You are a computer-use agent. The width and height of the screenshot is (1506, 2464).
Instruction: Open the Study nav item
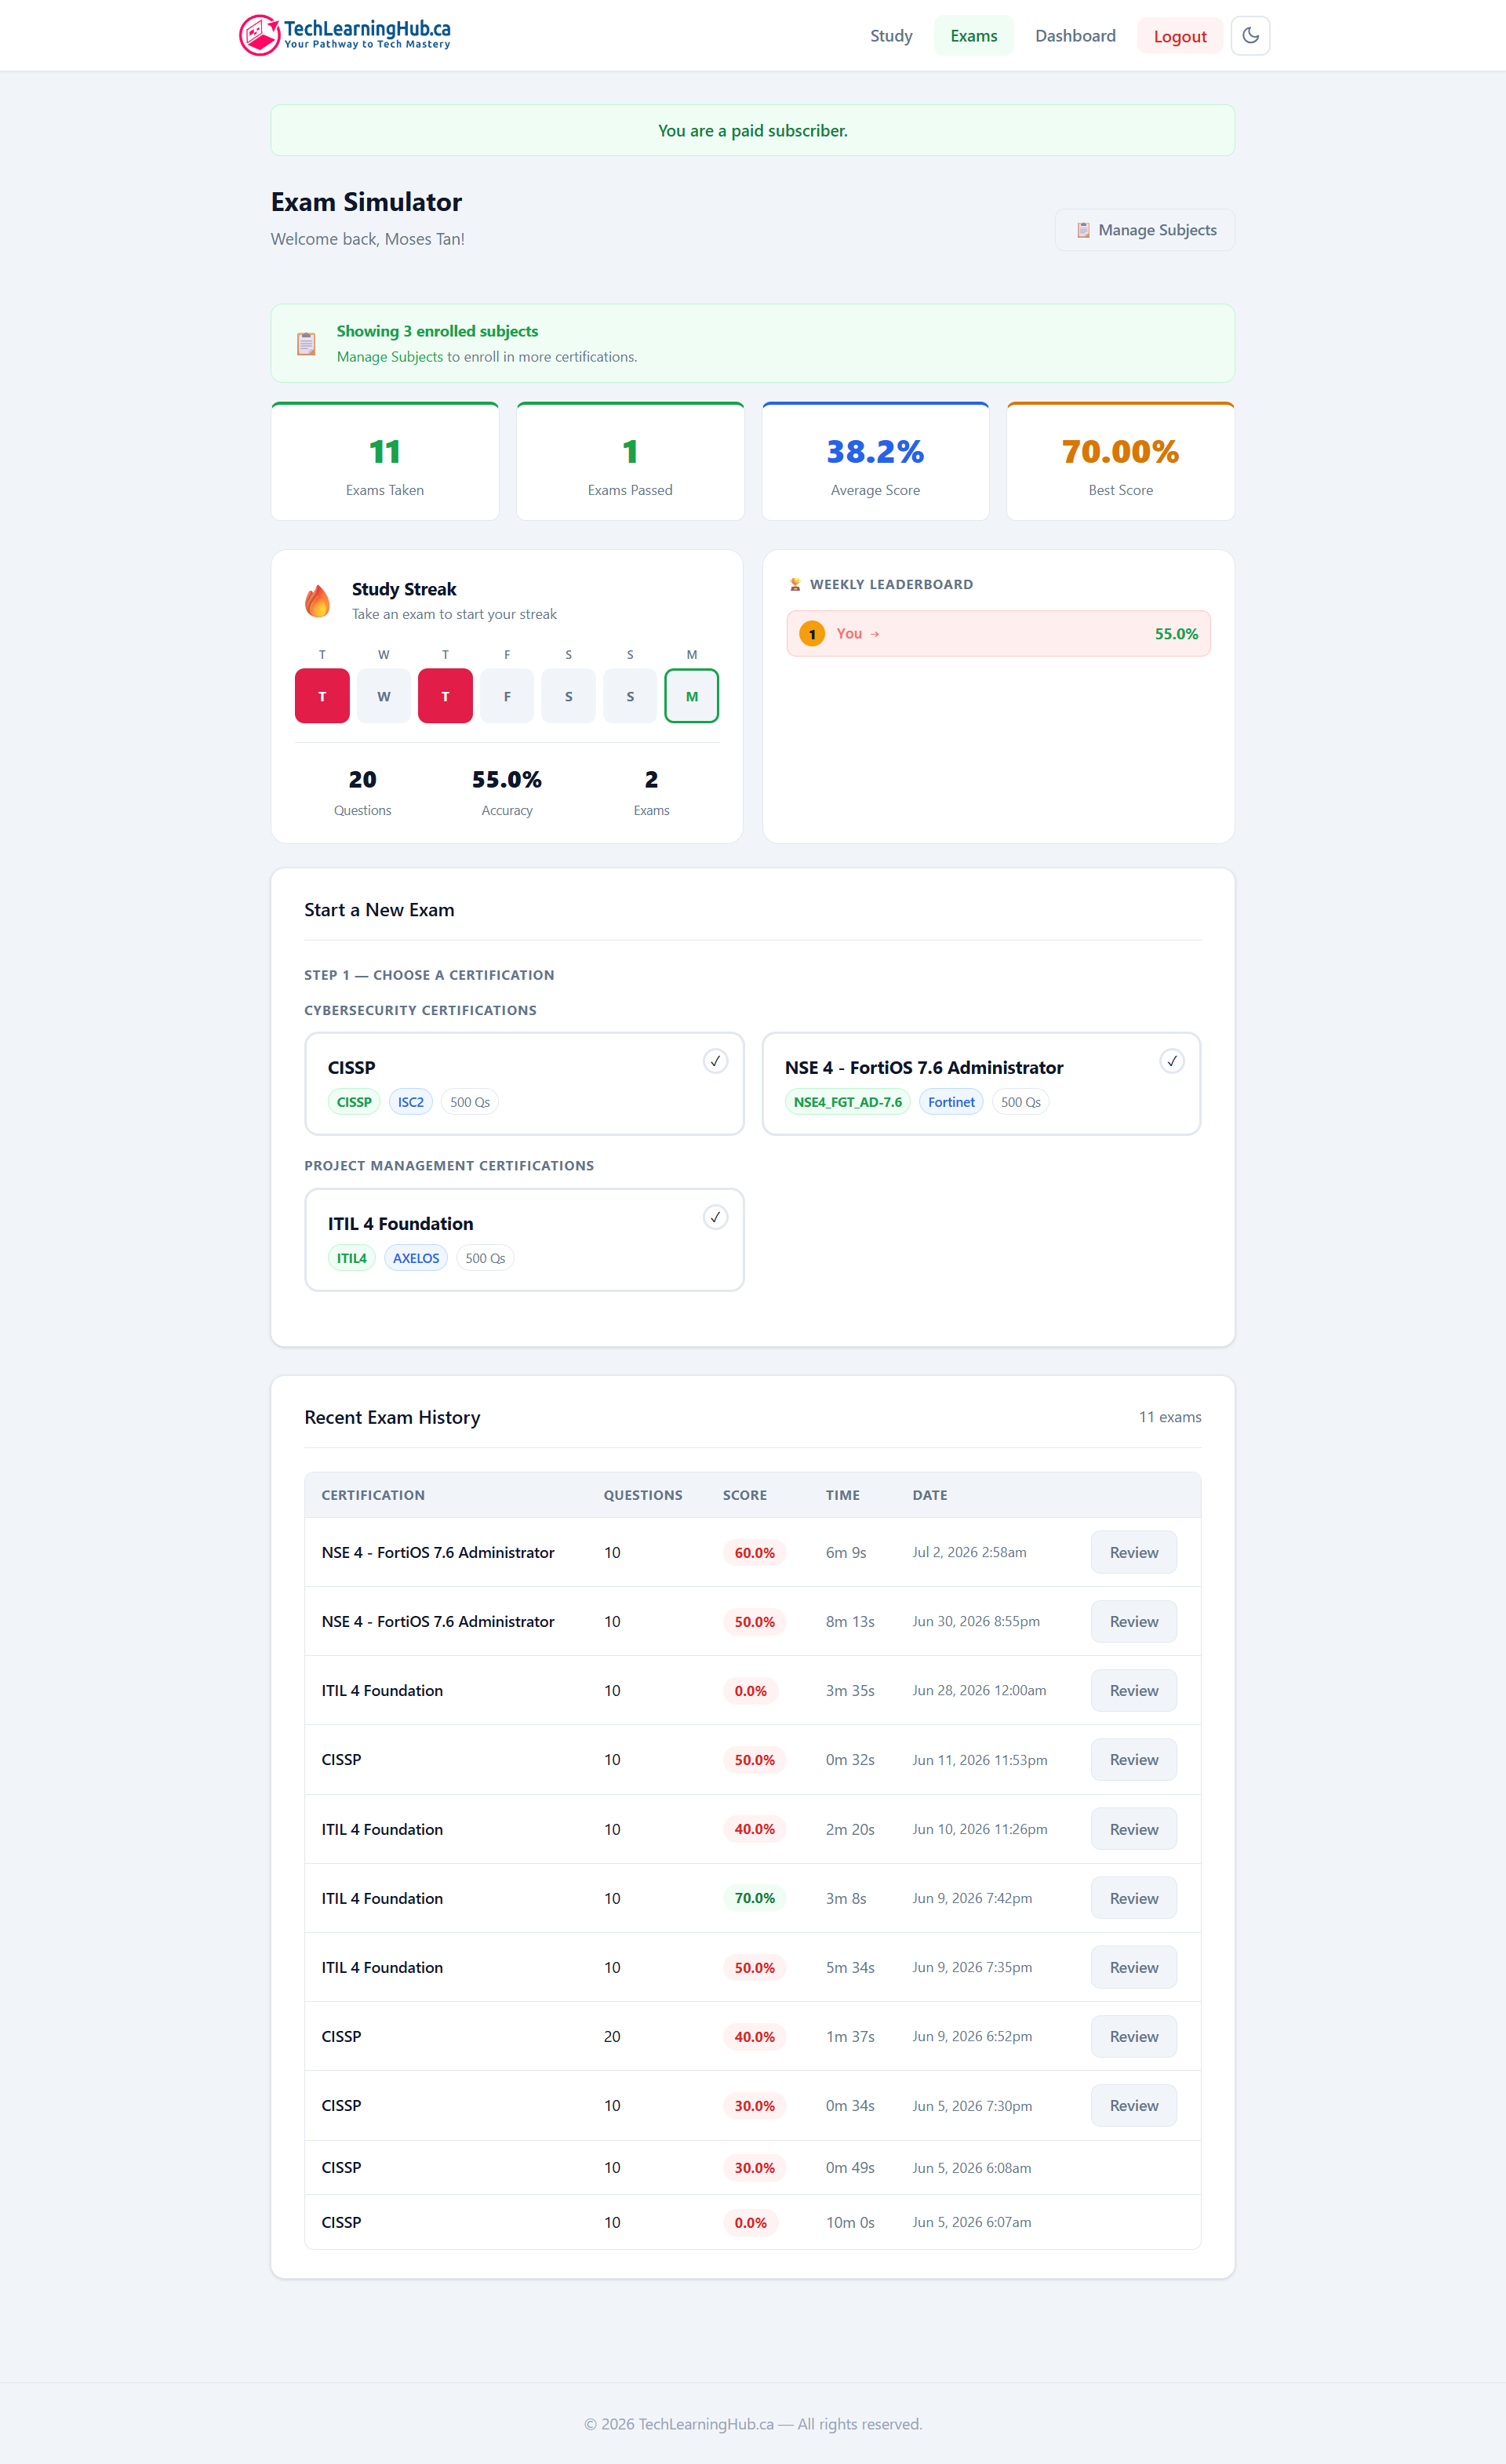coord(891,36)
